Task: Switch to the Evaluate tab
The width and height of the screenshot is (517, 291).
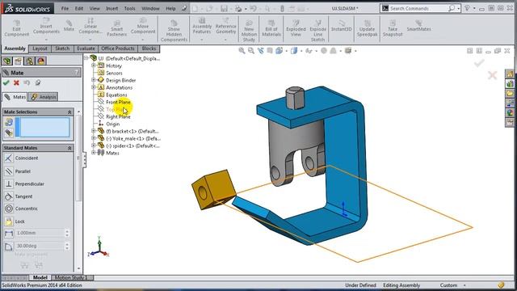Action: tap(86, 48)
